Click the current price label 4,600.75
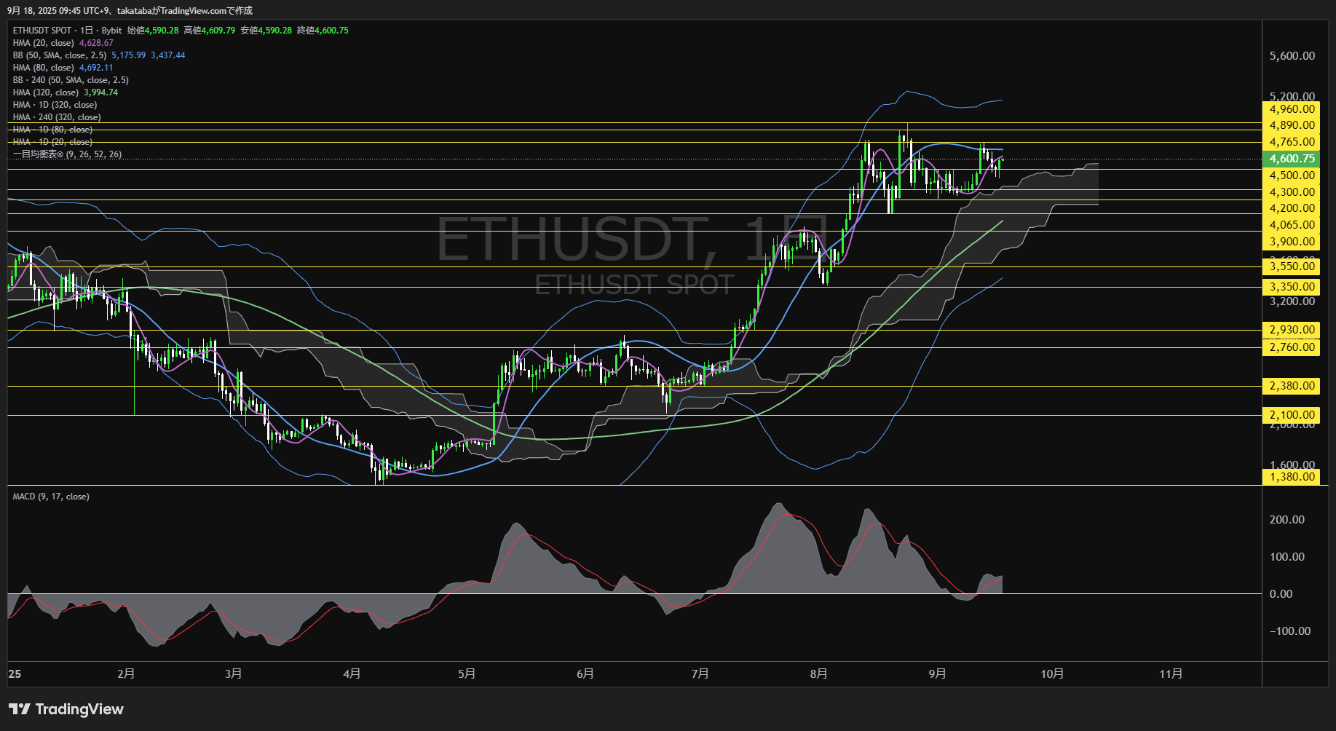The height and width of the screenshot is (731, 1336). pos(1291,159)
